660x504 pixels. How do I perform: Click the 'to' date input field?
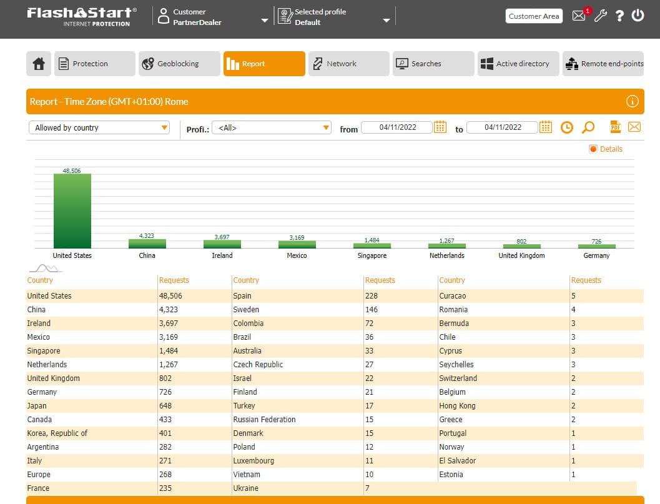[502, 127]
